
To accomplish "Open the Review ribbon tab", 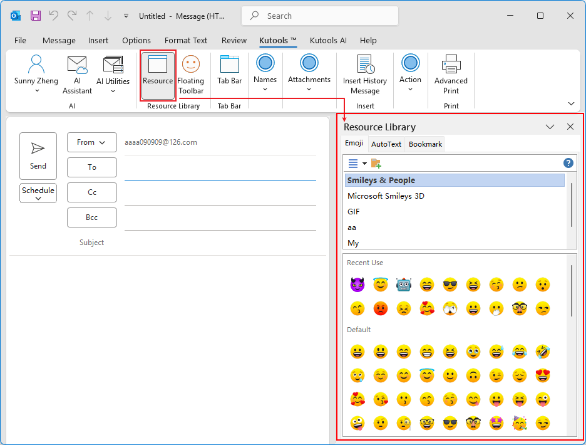I will tap(234, 40).
